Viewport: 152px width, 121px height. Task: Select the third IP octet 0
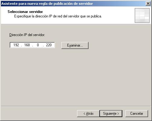pyautogui.click(x=38, y=45)
